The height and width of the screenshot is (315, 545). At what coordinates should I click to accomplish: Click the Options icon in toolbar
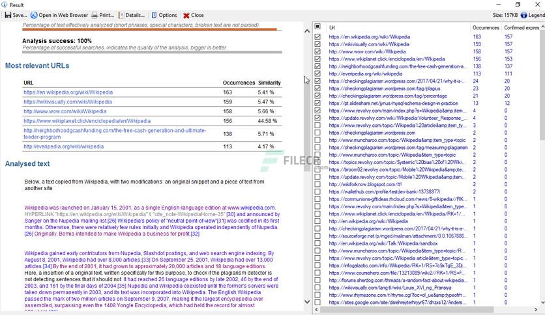154,15
